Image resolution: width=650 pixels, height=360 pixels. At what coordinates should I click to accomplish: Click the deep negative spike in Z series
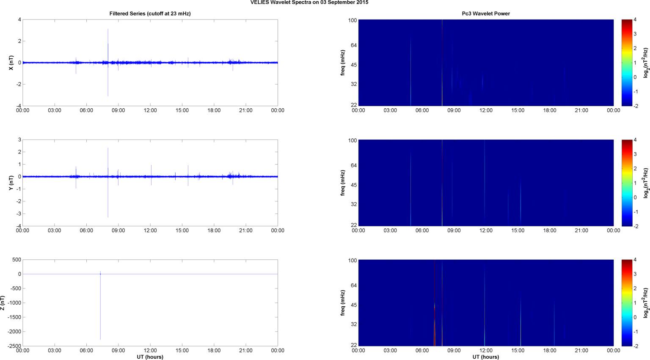[100, 307]
